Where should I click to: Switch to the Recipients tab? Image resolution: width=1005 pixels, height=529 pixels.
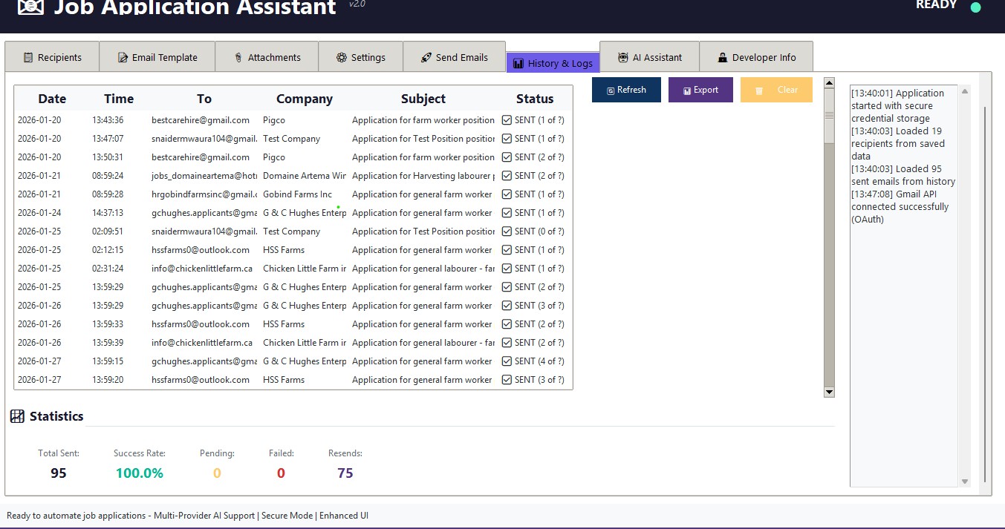click(51, 56)
